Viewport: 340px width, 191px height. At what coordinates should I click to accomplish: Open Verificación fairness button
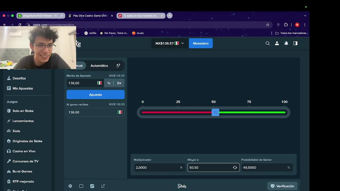[x=282, y=186]
